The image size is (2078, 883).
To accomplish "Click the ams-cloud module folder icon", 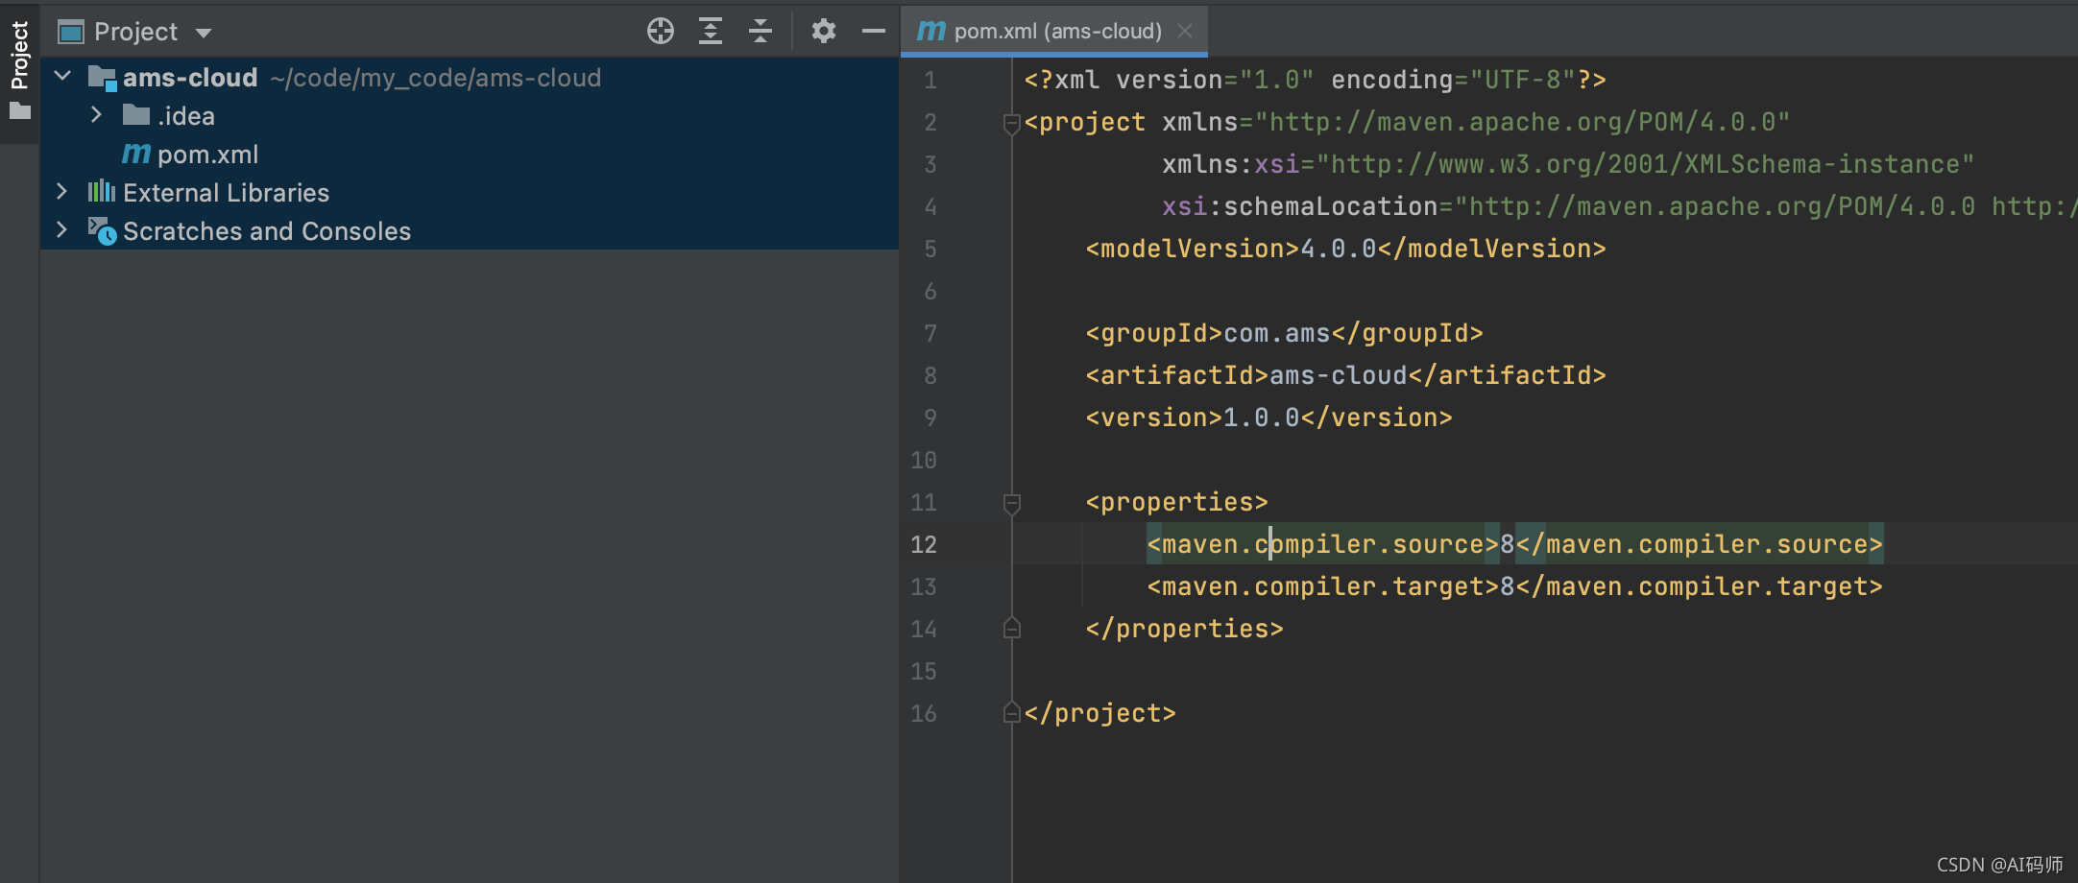I will [x=102, y=78].
